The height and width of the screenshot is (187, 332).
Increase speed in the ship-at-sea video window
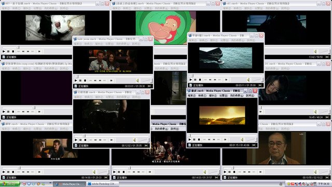(215, 79)
